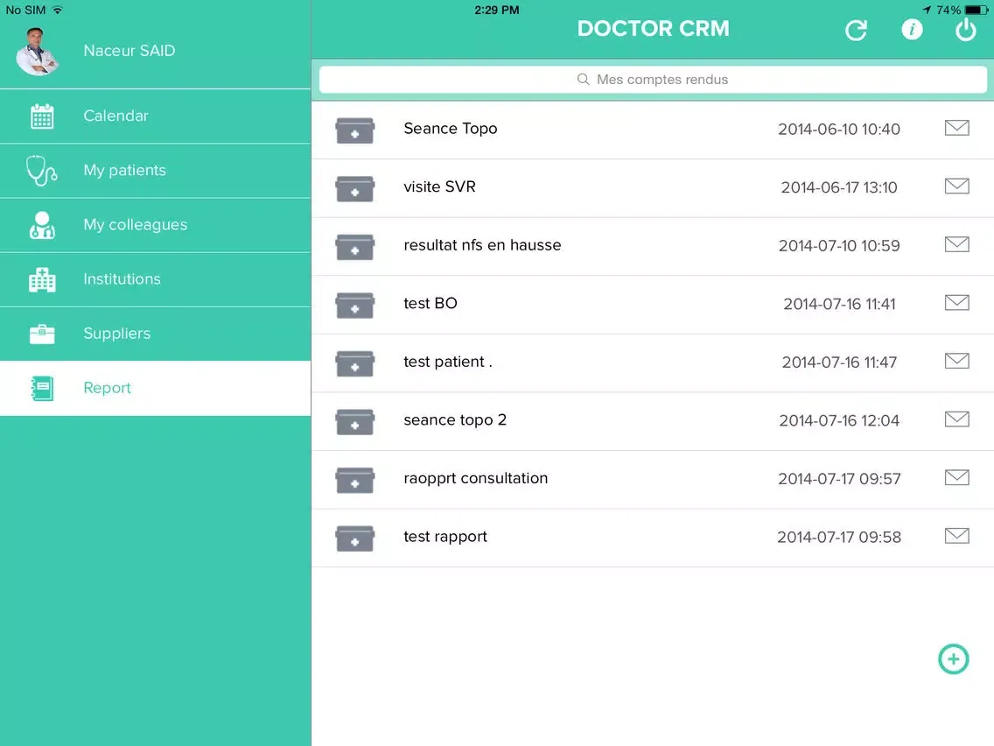Click medical box icon for resultat nfs
994x746 pixels.
(354, 248)
